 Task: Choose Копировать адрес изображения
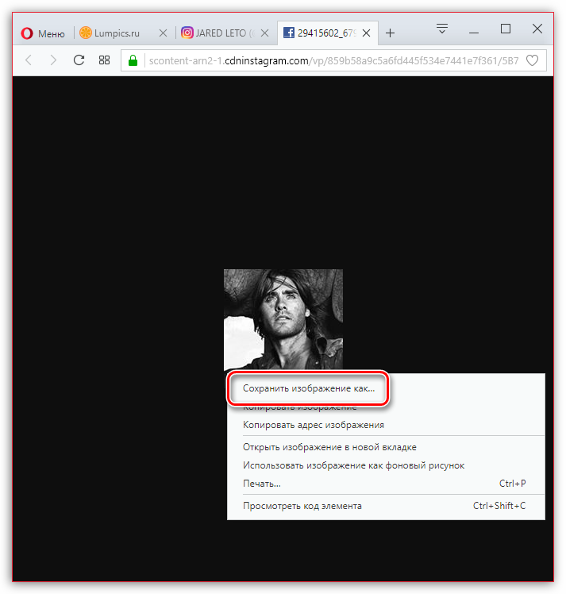tap(386, 425)
